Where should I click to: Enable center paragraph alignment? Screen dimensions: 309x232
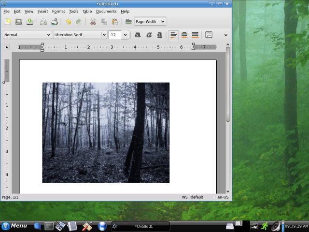(184, 35)
